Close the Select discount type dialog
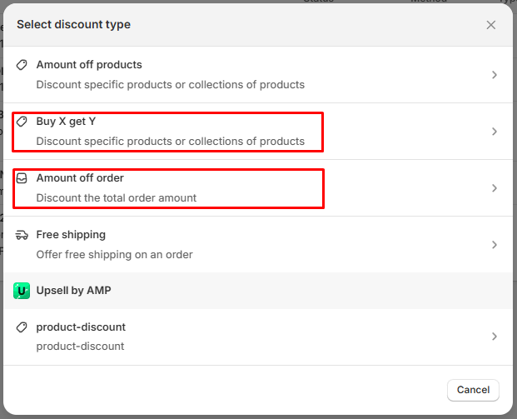This screenshot has height=419, width=517. (491, 25)
